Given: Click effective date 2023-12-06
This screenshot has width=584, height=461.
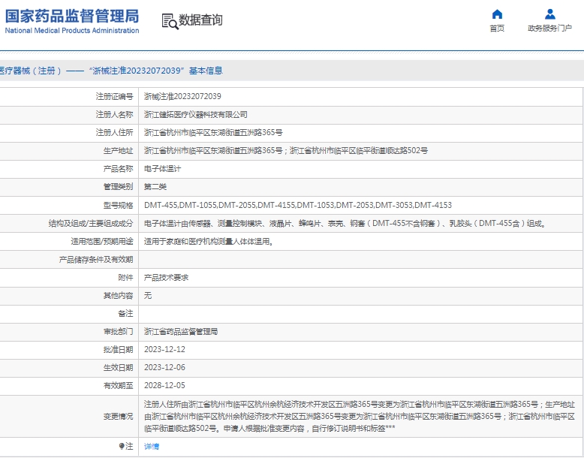Looking at the screenshot, I should pyautogui.click(x=164, y=367).
